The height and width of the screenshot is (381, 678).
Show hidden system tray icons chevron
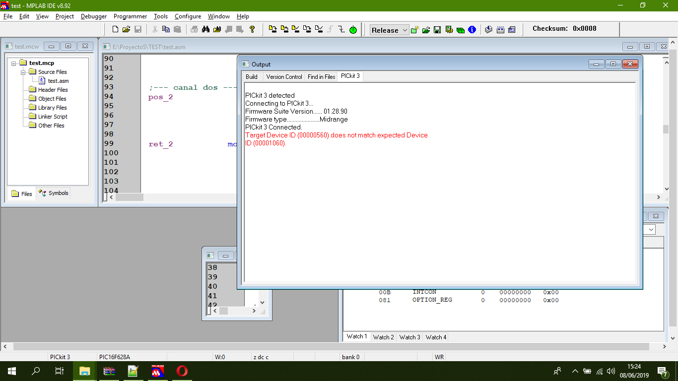pos(575,371)
